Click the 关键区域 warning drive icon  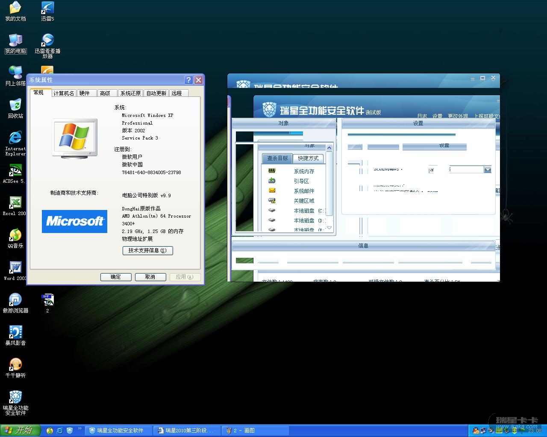[272, 200]
